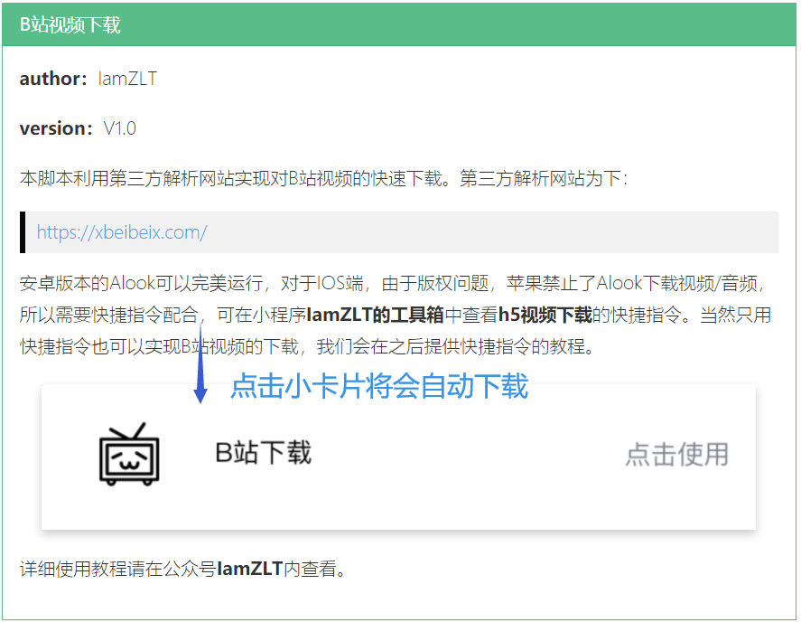Click the version: label

tap(56, 128)
